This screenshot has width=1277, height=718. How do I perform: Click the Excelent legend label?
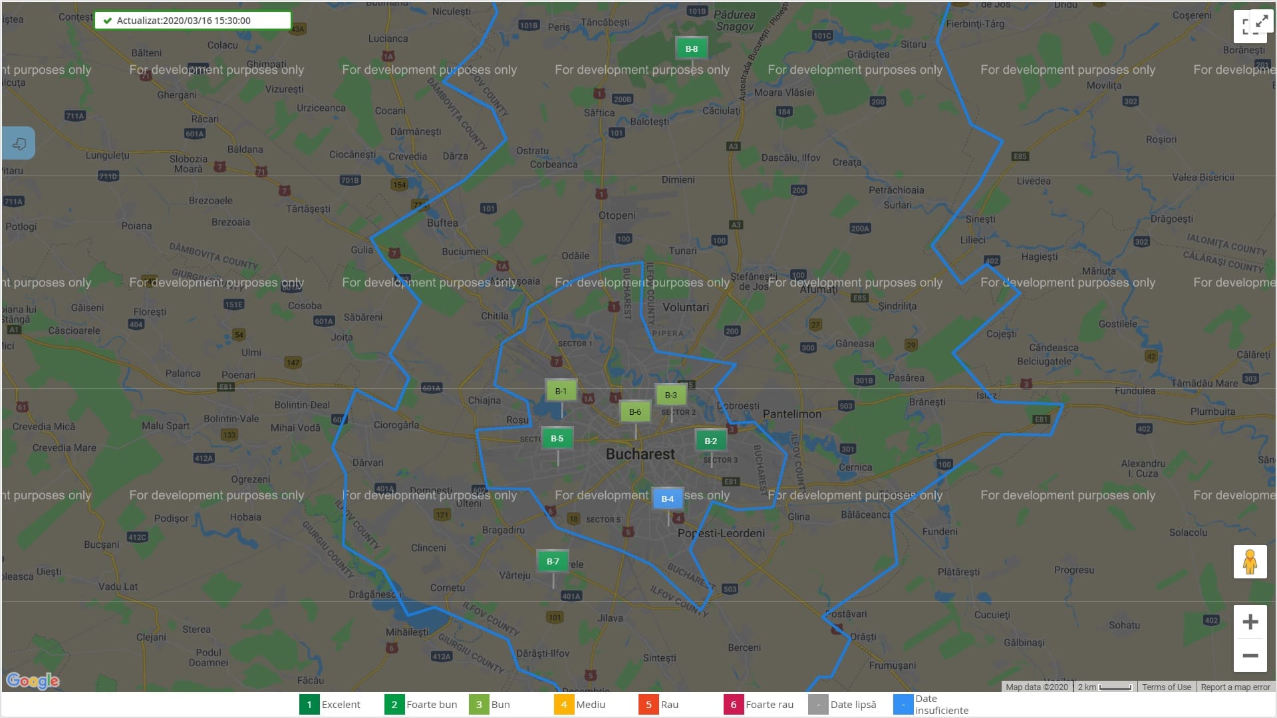[341, 705]
